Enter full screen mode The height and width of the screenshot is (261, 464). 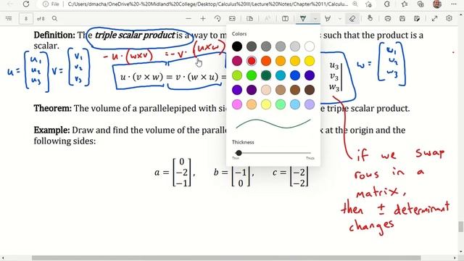(434, 19)
